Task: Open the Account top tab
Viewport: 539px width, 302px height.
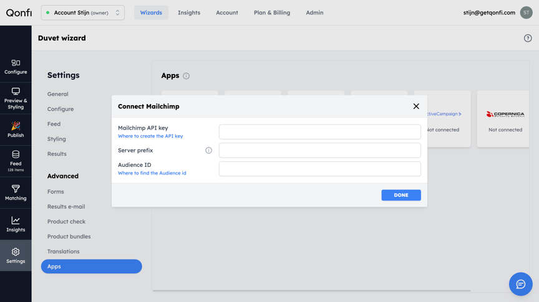Action: 227,12
